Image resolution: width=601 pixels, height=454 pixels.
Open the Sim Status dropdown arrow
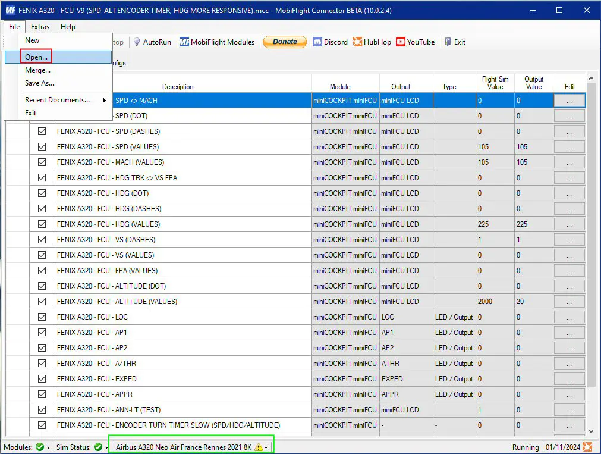(x=106, y=447)
